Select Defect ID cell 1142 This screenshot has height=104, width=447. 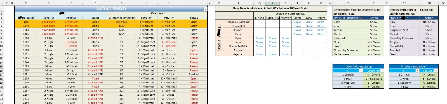26,26
